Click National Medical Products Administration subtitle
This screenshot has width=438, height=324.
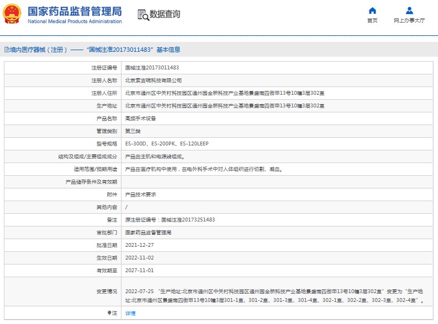(x=75, y=21)
